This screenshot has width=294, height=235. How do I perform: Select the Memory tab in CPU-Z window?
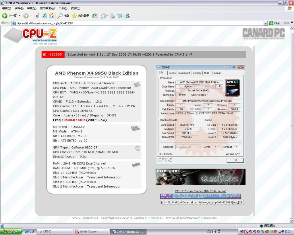tap(197, 73)
